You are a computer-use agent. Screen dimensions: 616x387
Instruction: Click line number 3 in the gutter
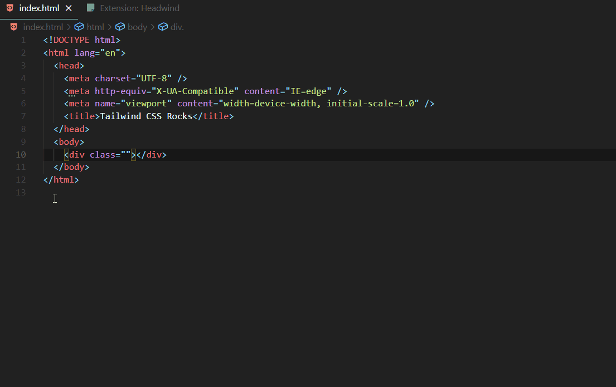point(23,66)
